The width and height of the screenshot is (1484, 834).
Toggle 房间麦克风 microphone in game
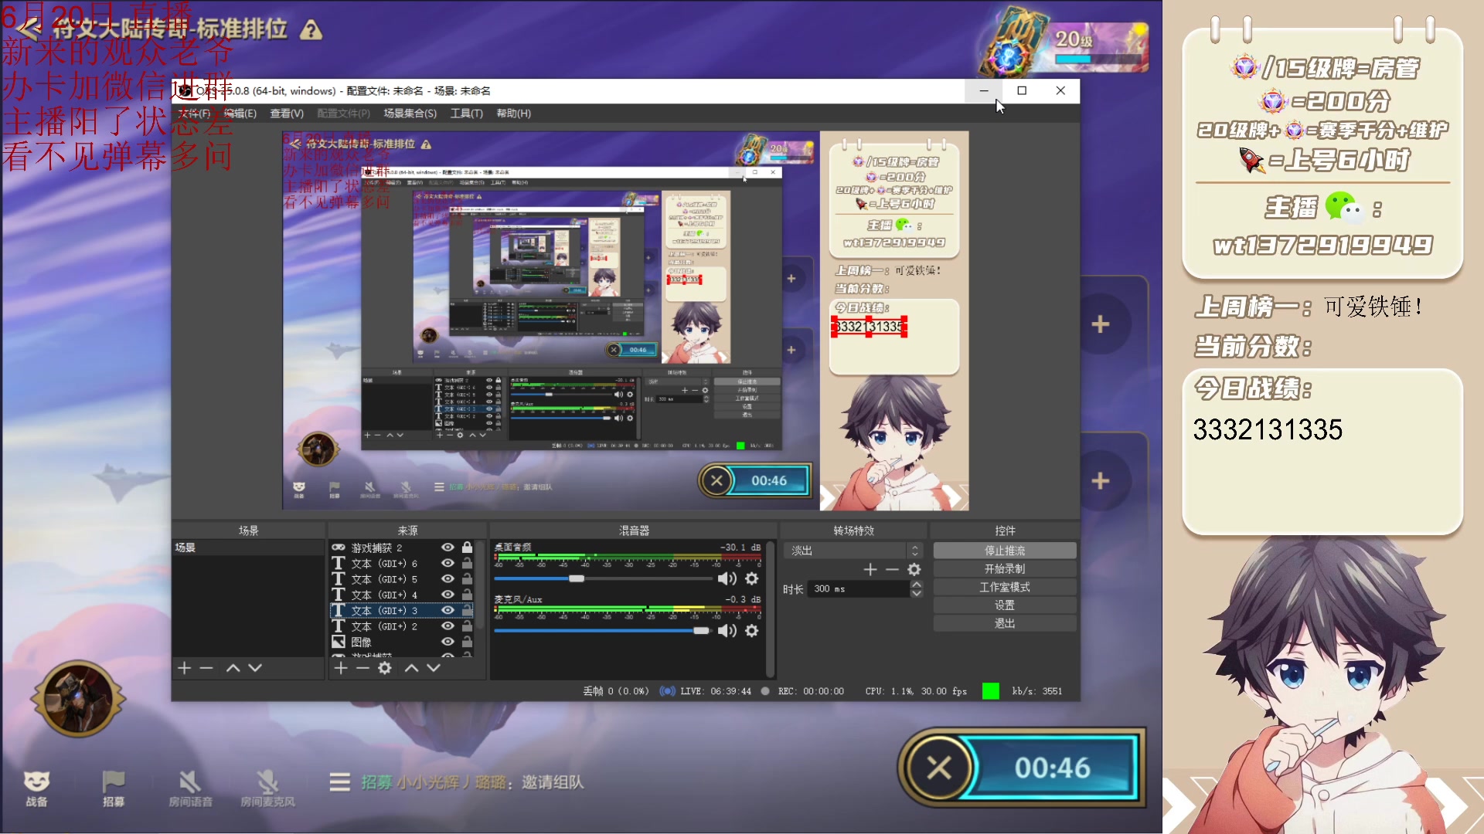point(267,788)
